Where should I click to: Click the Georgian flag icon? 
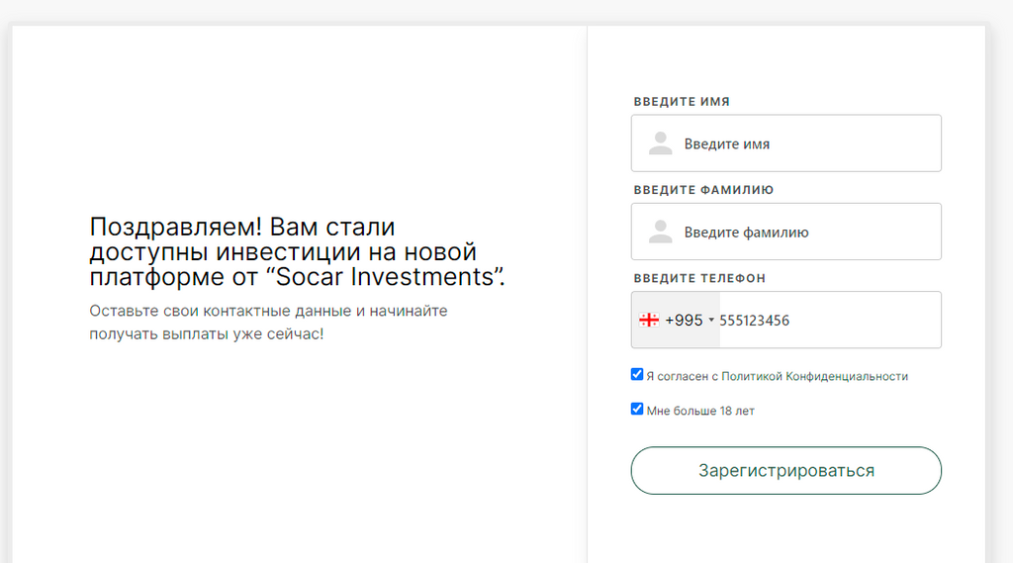(x=649, y=320)
